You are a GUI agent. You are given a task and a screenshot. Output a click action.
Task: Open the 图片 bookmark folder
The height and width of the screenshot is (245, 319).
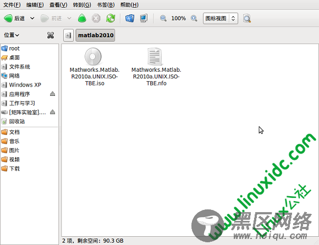coord(29,150)
